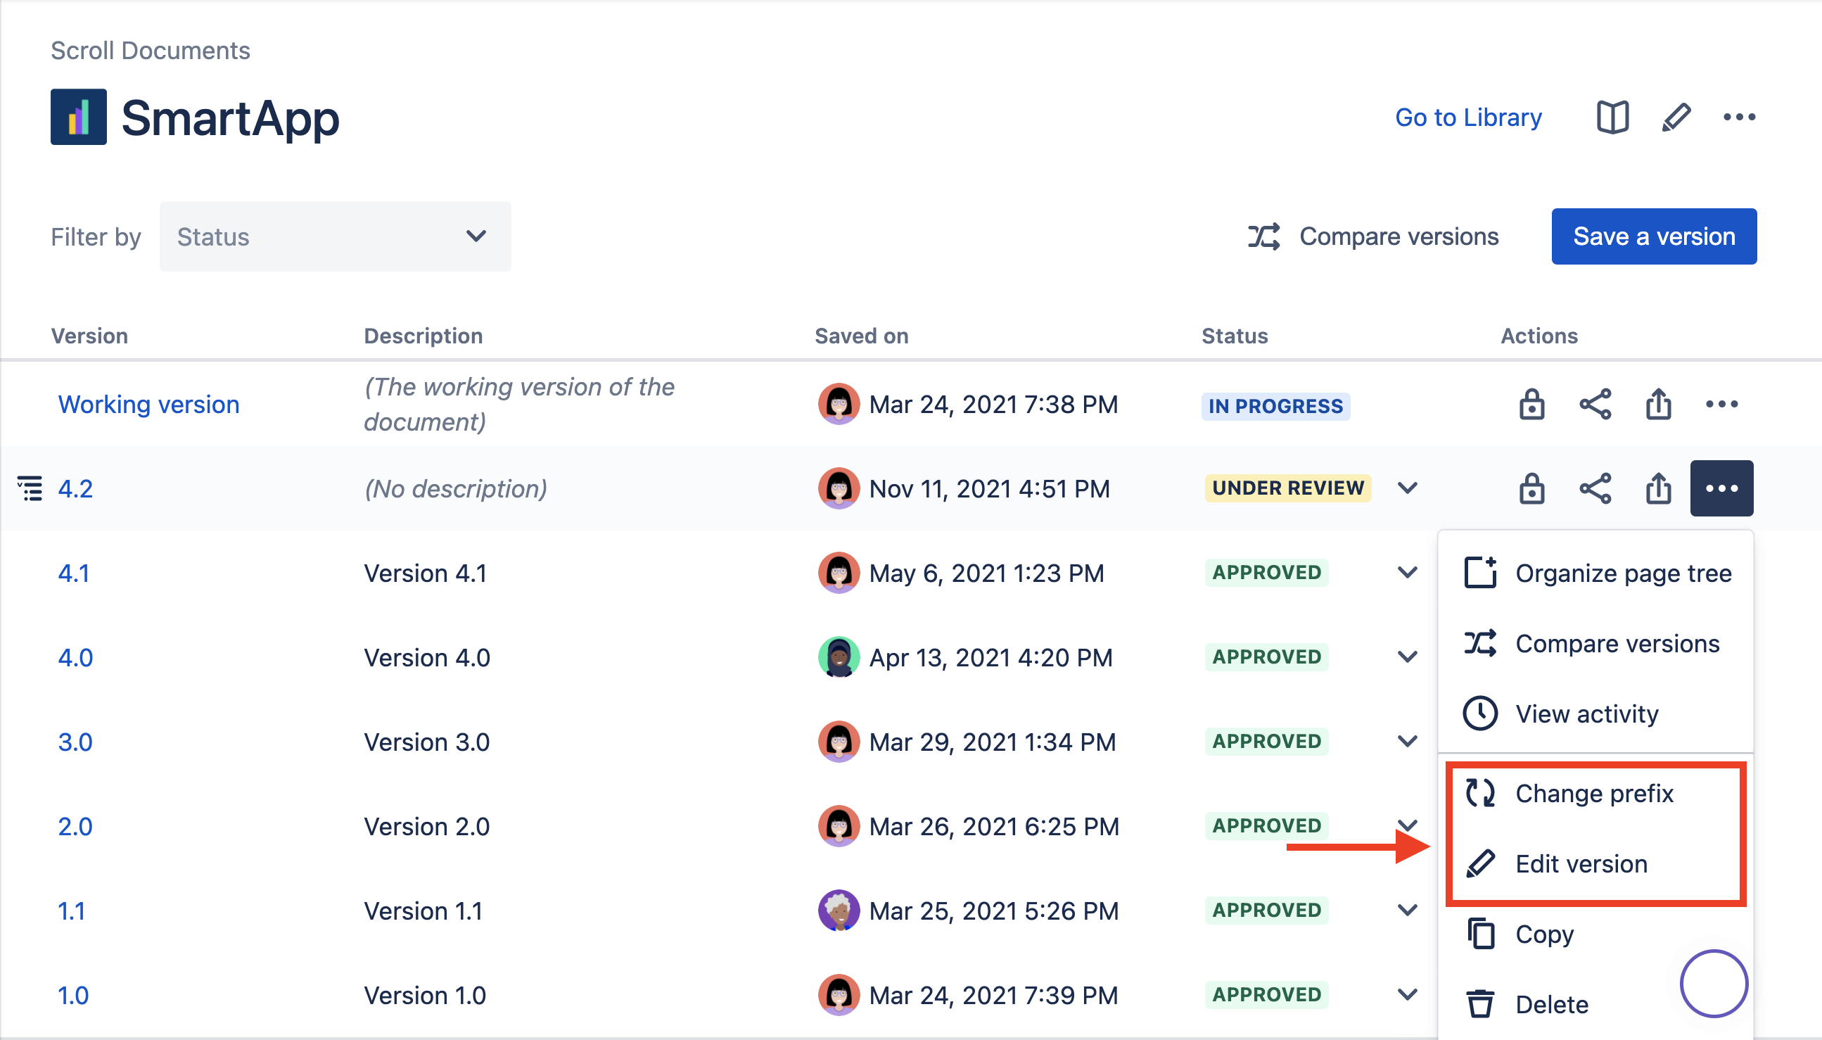Select Organize page tree menu item
Image resolution: width=1822 pixels, height=1040 pixels.
point(1623,573)
